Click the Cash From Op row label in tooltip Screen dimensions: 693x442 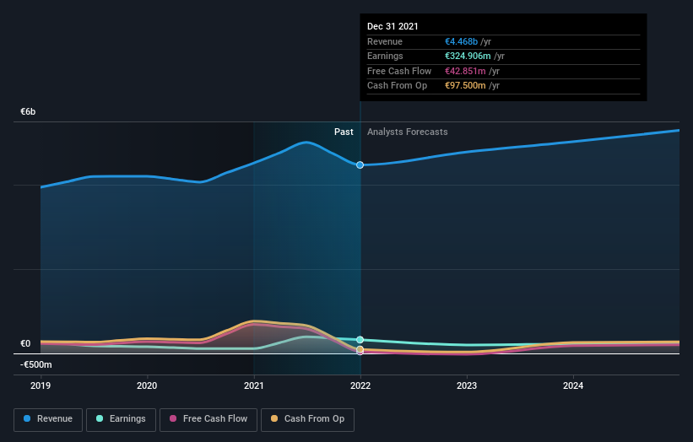pos(397,86)
